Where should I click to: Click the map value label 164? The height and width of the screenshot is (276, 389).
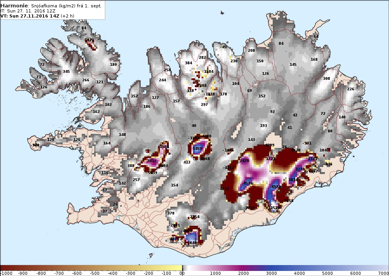[x=107, y=143]
